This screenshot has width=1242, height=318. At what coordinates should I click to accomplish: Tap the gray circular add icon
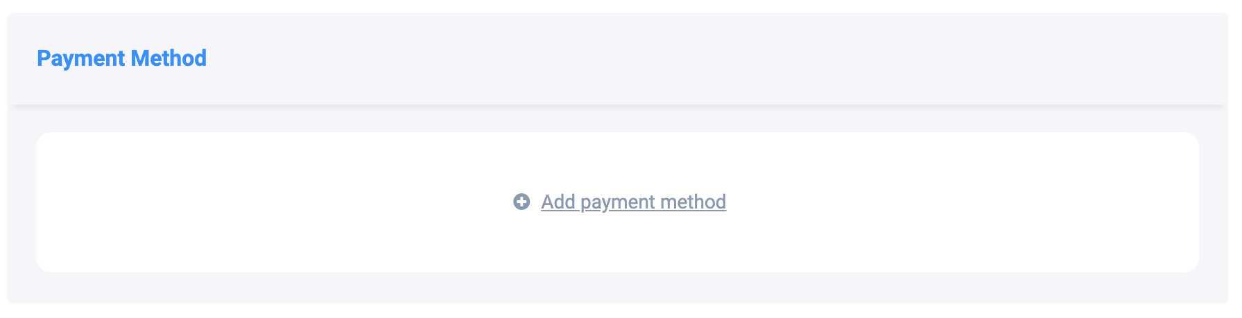pos(521,202)
